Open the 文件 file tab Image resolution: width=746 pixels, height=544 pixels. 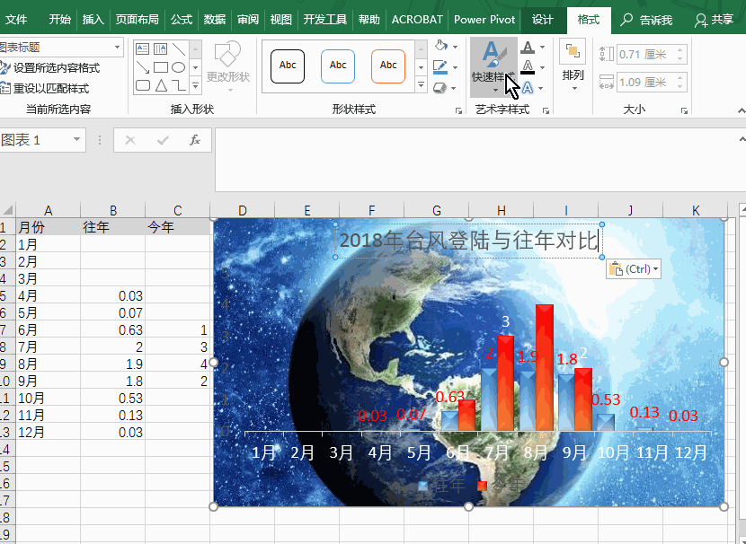click(16, 20)
